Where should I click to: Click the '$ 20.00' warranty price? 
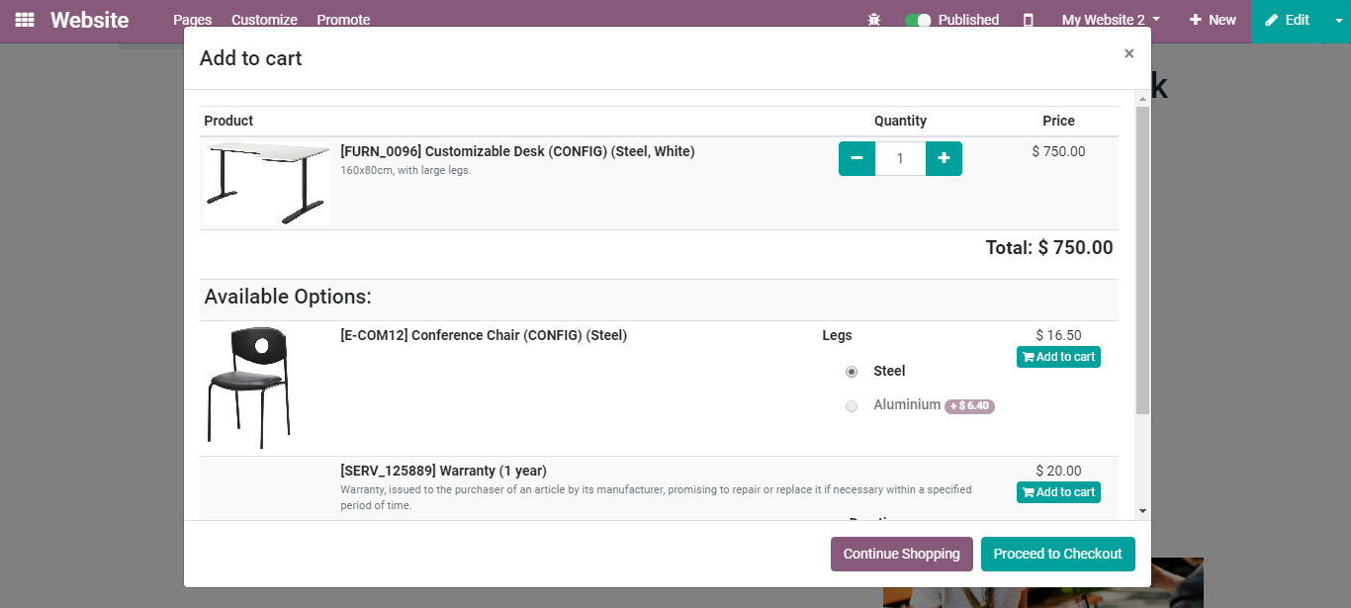[1058, 471]
